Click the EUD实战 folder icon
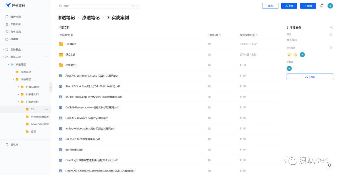This screenshot has width=339, height=175. point(61,44)
